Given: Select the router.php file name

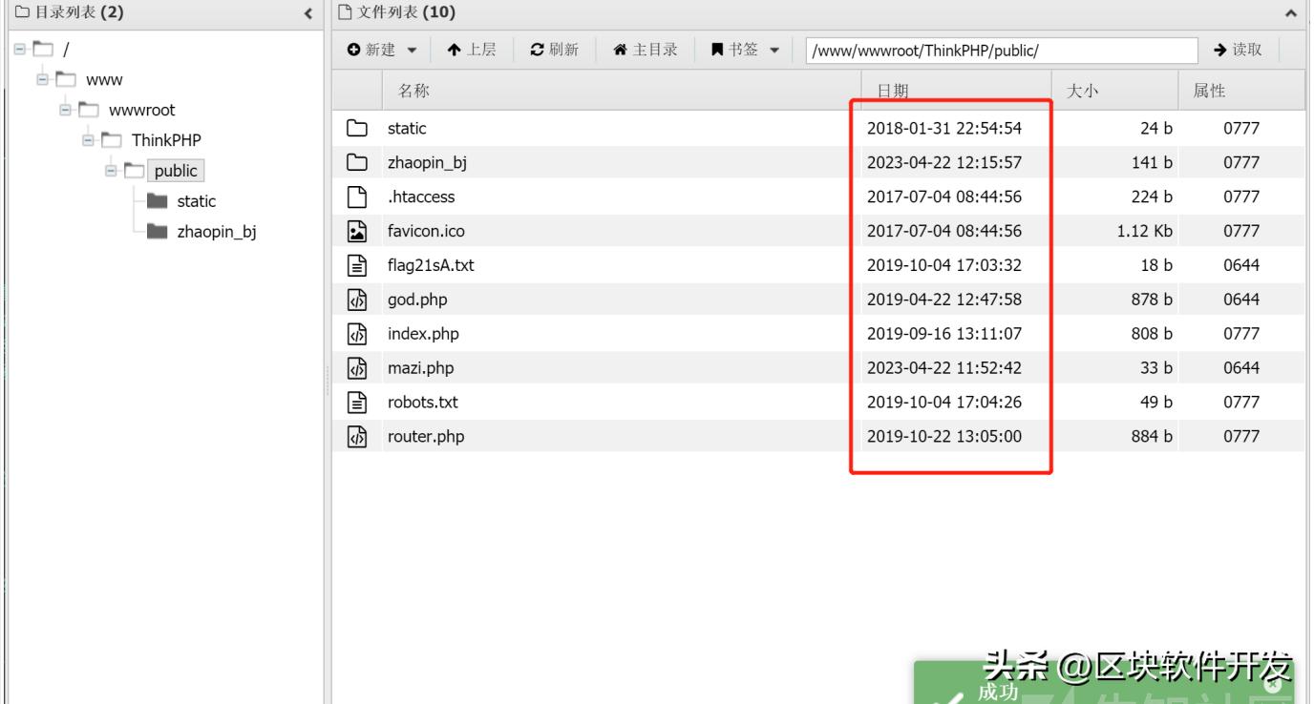Looking at the screenshot, I should (x=425, y=437).
